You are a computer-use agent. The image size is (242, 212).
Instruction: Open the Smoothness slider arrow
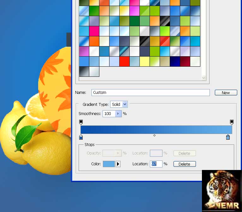[x=118, y=114]
